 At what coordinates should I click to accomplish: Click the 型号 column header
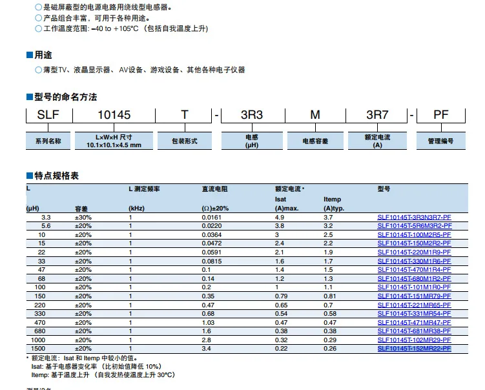click(x=384, y=189)
